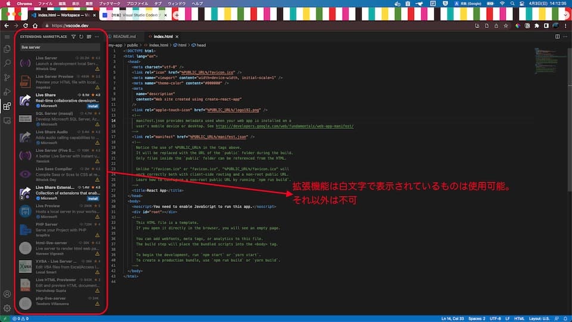The width and height of the screenshot is (572, 322).
Task: Select the Live Server Preview extension
Action: (60, 82)
